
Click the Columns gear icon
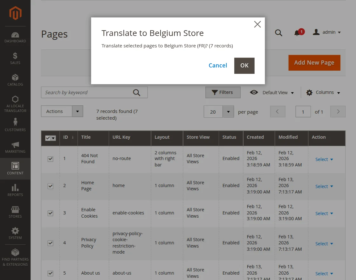tap(309, 93)
